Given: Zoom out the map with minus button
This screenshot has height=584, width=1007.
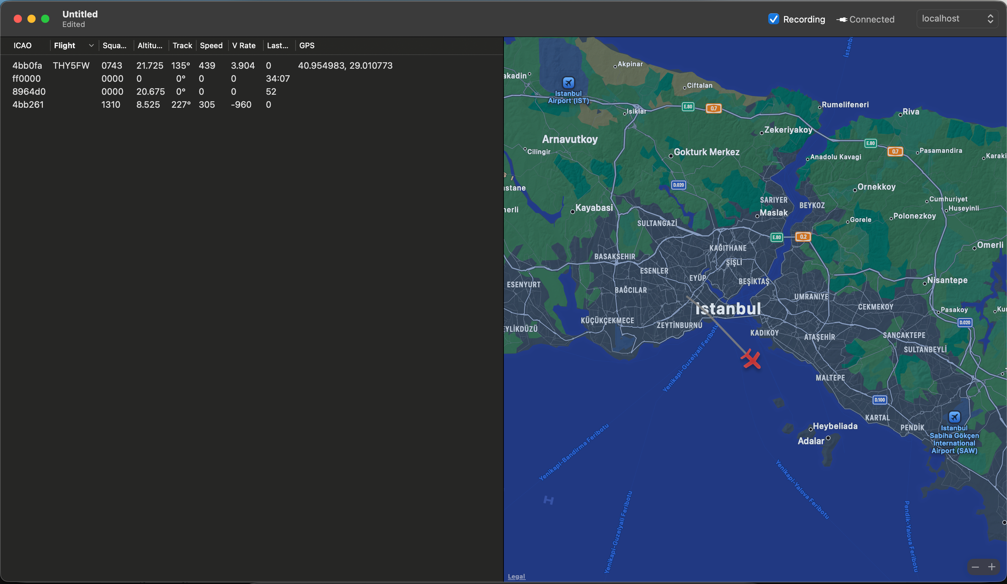Looking at the screenshot, I should (975, 567).
